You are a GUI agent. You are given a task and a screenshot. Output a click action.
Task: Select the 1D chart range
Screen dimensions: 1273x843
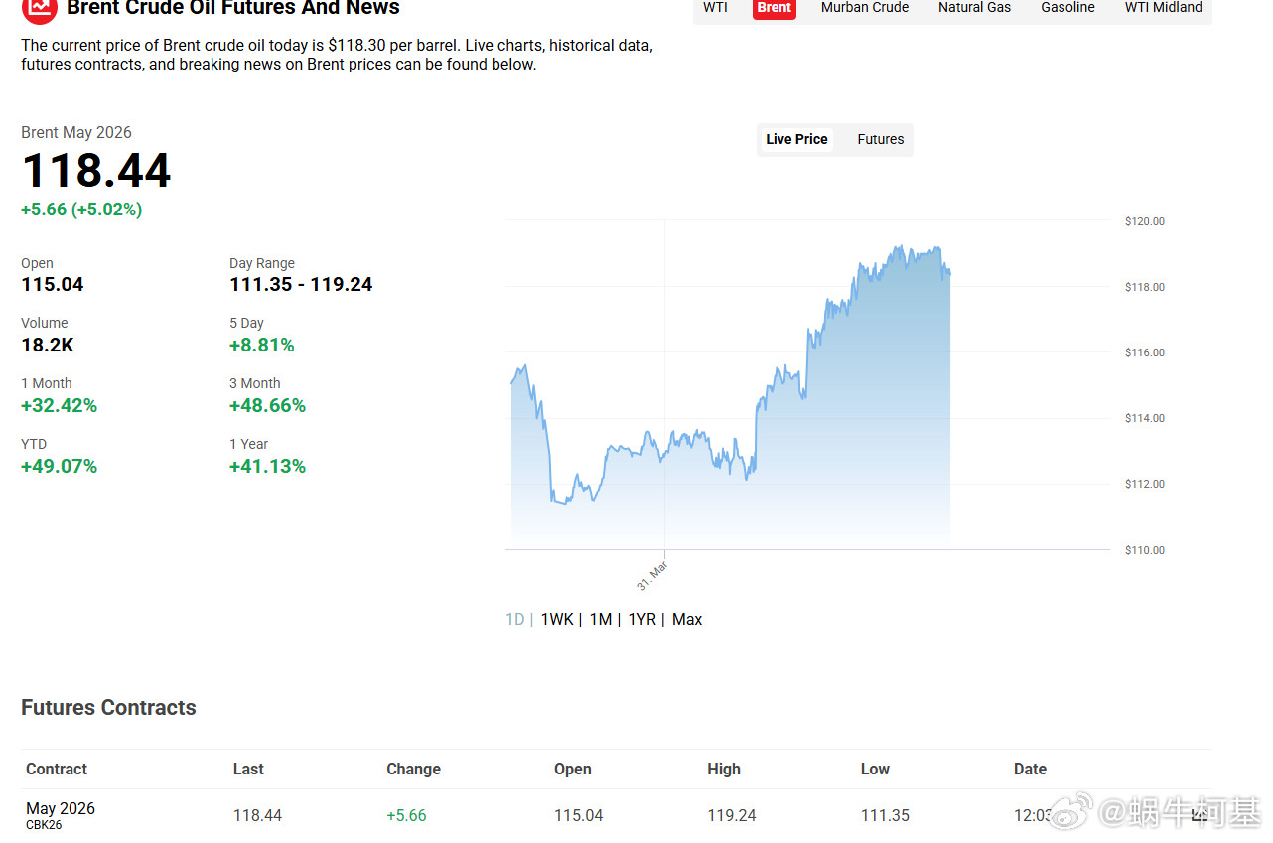(x=514, y=619)
